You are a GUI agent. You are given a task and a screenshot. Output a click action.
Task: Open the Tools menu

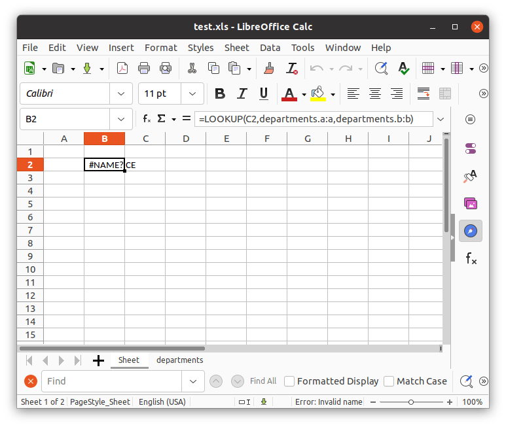[302, 48]
